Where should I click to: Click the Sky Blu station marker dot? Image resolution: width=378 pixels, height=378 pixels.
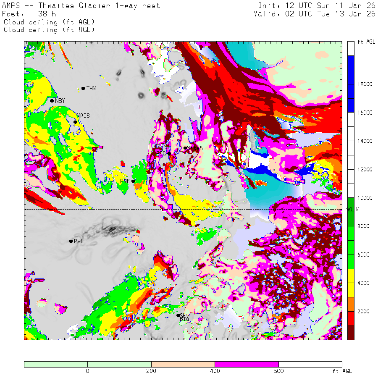[178, 315]
